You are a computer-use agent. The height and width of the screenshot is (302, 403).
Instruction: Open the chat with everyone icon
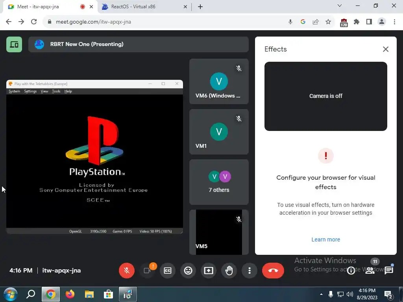(389, 271)
